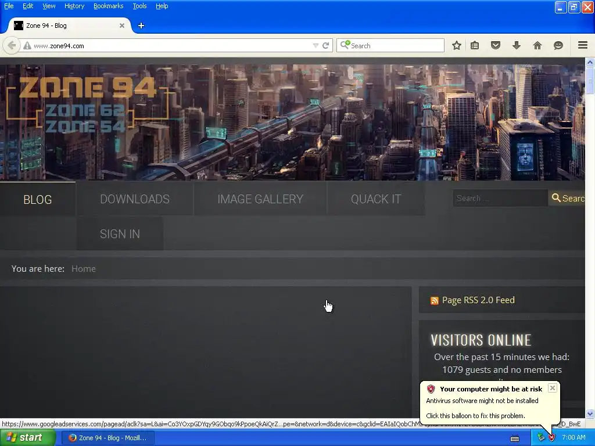Viewport: 595px width, 446px height.
Task: Open the Downloads arrow icon
Action: coord(517,45)
